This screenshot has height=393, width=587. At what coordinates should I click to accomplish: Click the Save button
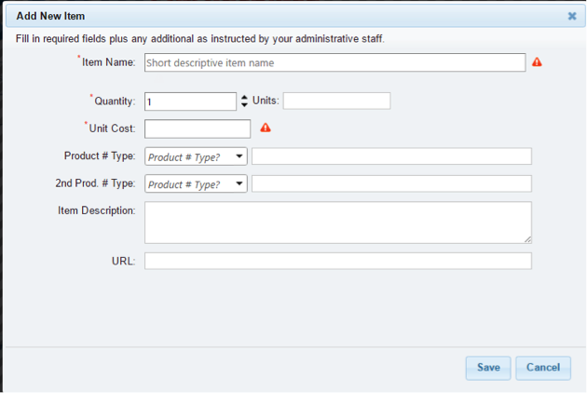[x=488, y=368]
